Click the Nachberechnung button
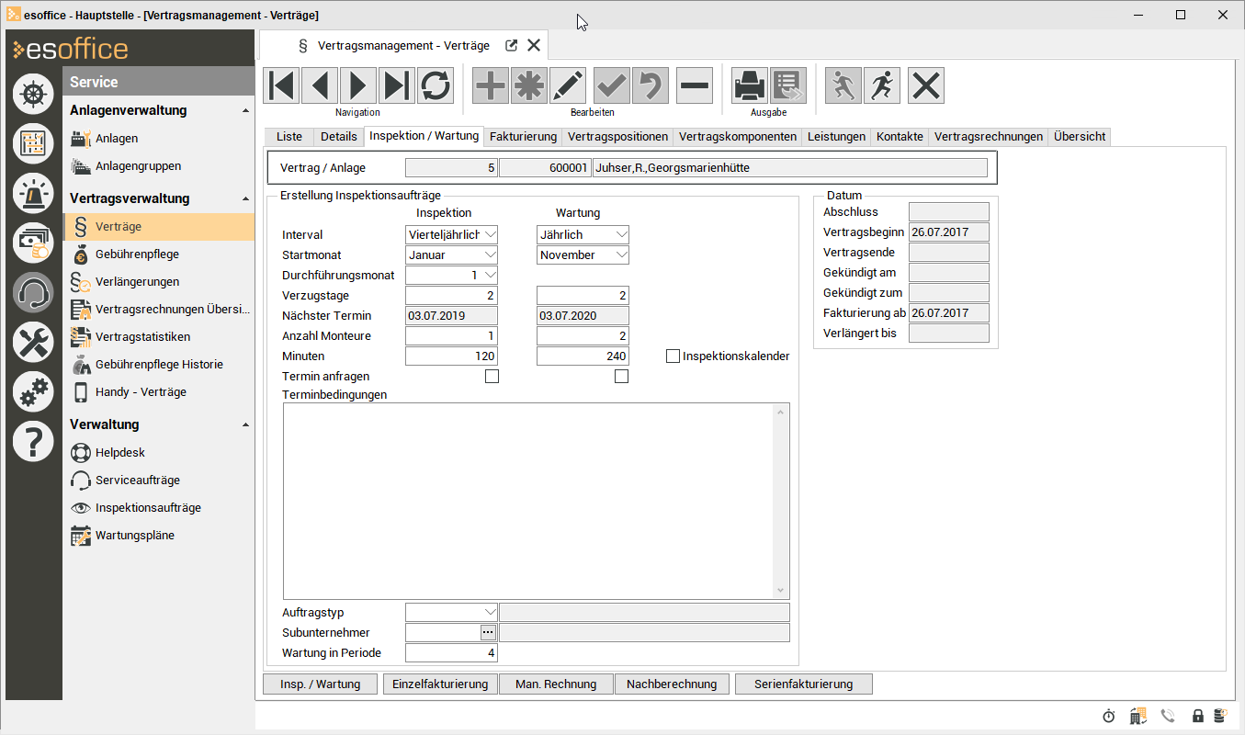The image size is (1245, 735). [x=673, y=684]
